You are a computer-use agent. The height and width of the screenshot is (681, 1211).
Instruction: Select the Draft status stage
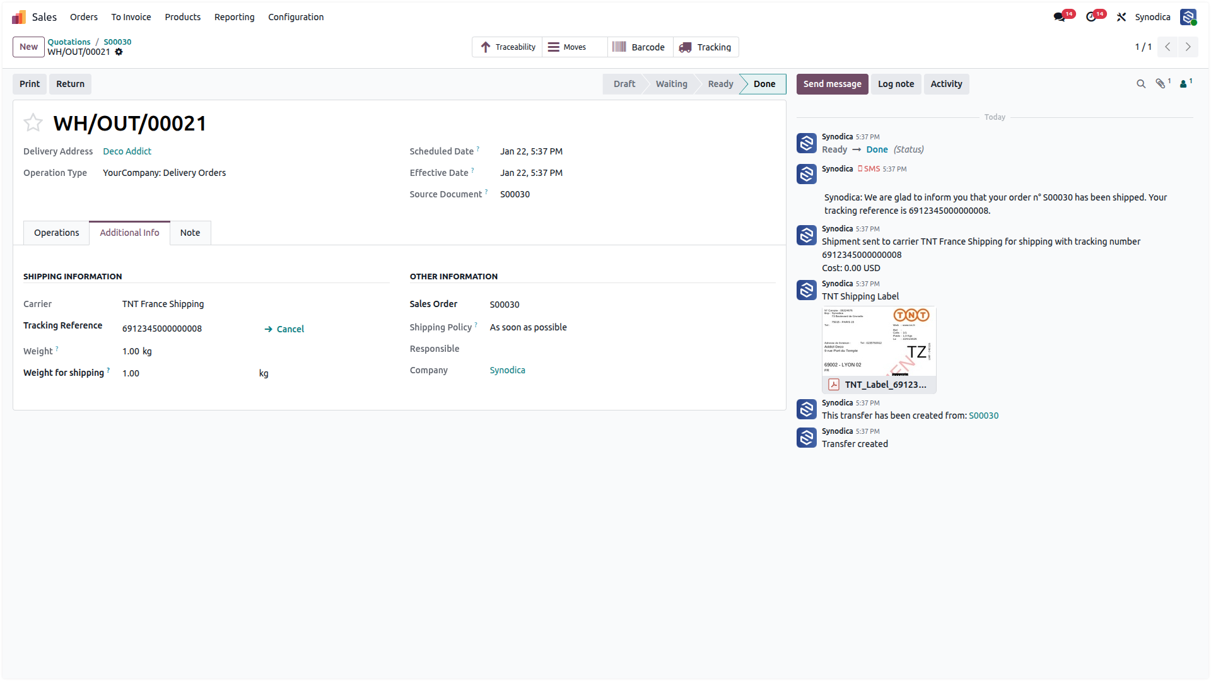click(x=624, y=84)
